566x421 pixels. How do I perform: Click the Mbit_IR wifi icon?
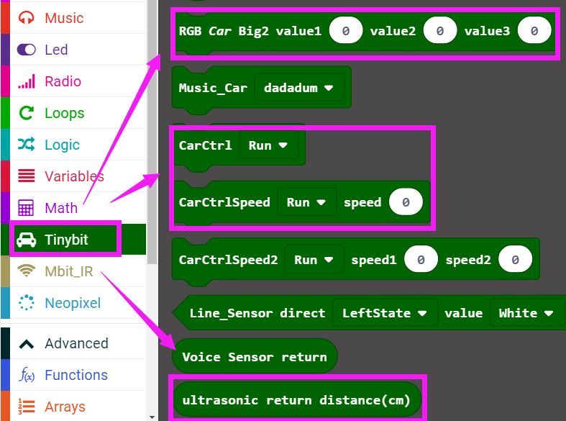click(27, 271)
